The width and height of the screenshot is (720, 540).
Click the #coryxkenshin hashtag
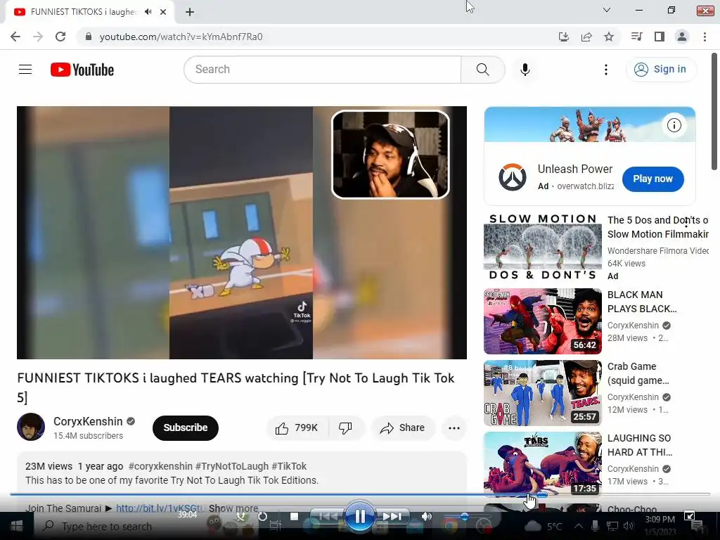coord(160,466)
